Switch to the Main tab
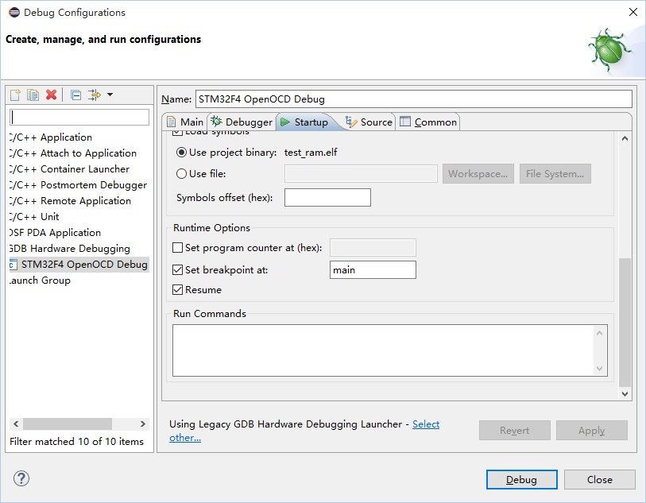The image size is (646, 503). (184, 122)
